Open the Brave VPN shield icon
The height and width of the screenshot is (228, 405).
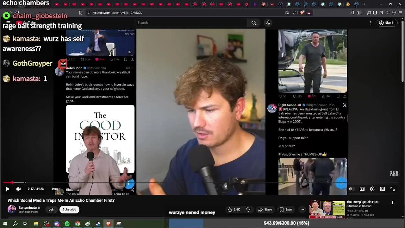(394, 13)
